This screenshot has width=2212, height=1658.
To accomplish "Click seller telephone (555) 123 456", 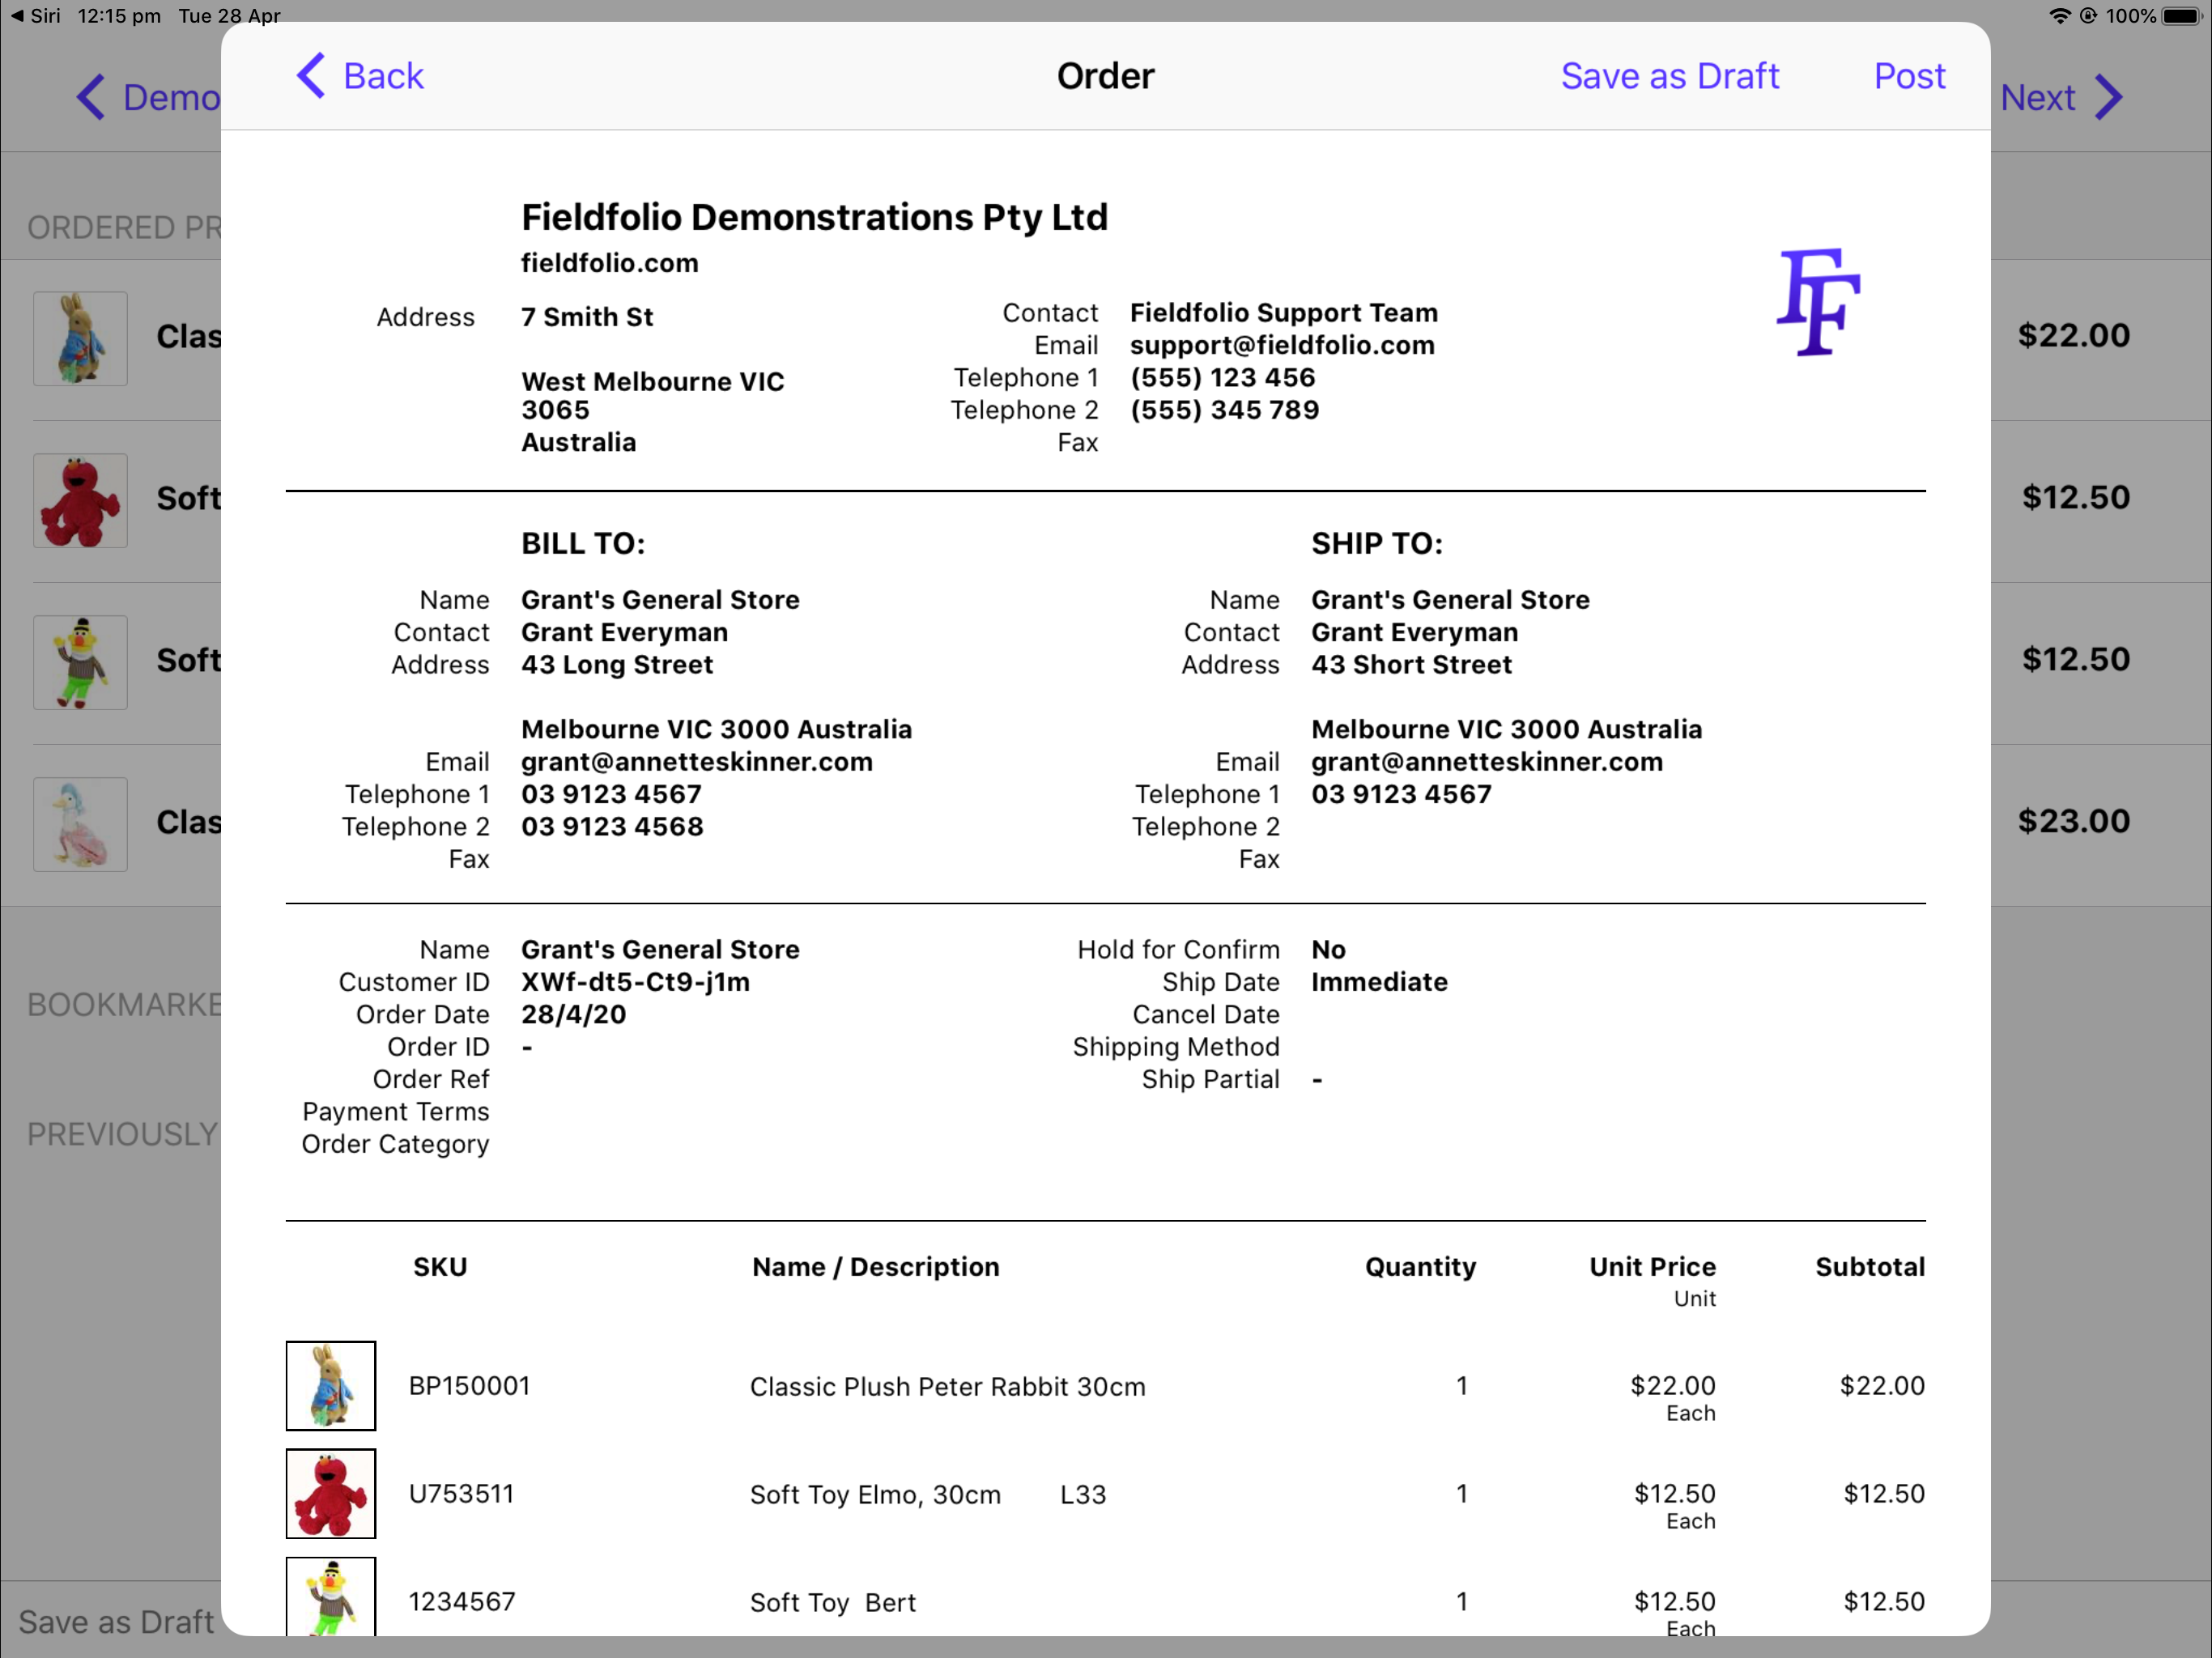I will pyautogui.click(x=1222, y=378).
